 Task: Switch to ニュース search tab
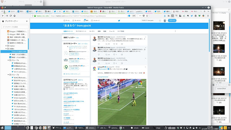tap(112, 31)
